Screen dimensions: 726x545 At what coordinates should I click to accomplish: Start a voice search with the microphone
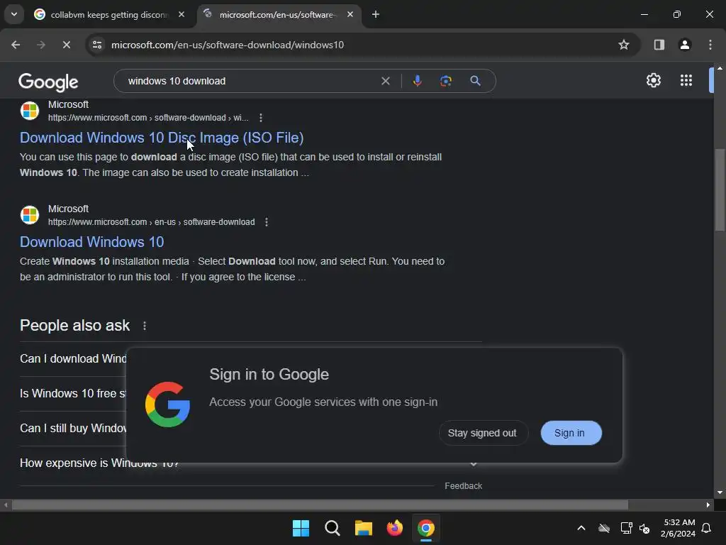click(417, 81)
